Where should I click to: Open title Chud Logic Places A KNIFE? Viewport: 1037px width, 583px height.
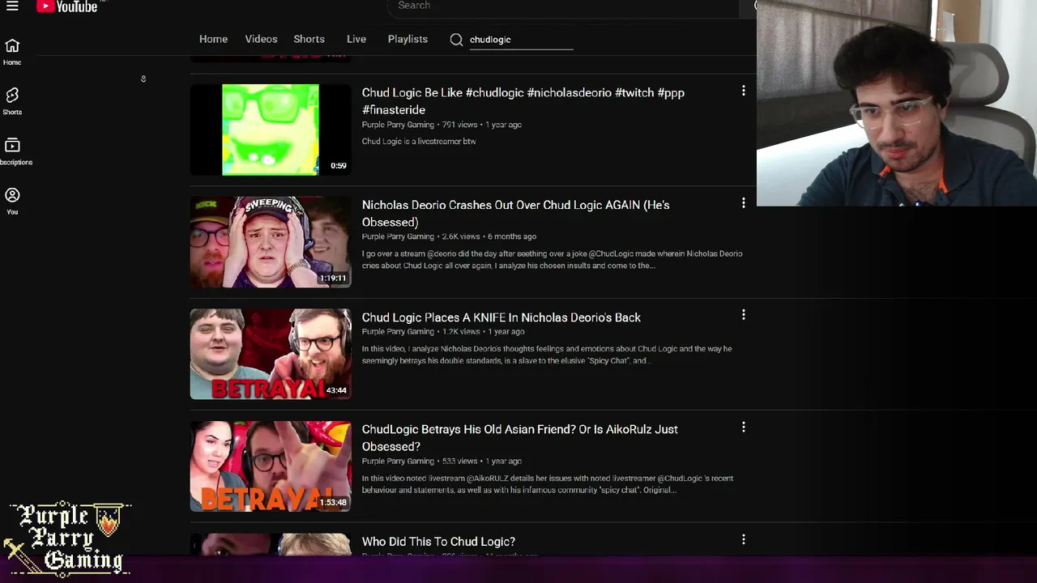tap(501, 317)
